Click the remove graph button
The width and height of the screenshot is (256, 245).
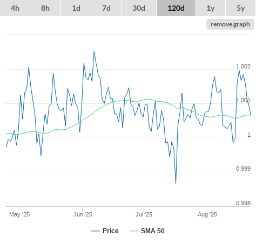230,24
